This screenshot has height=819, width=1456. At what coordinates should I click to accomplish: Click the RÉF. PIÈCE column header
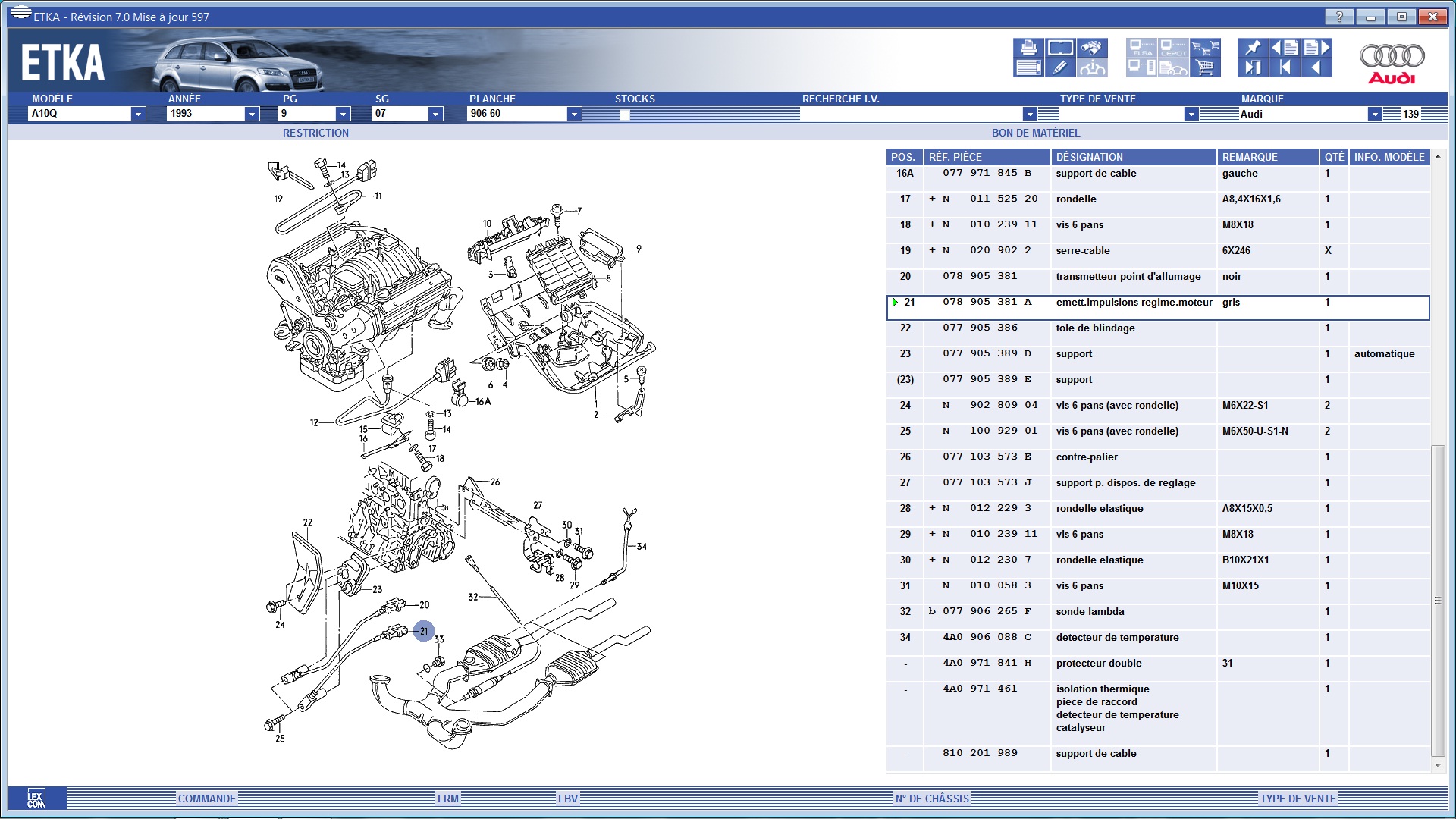pos(987,157)
